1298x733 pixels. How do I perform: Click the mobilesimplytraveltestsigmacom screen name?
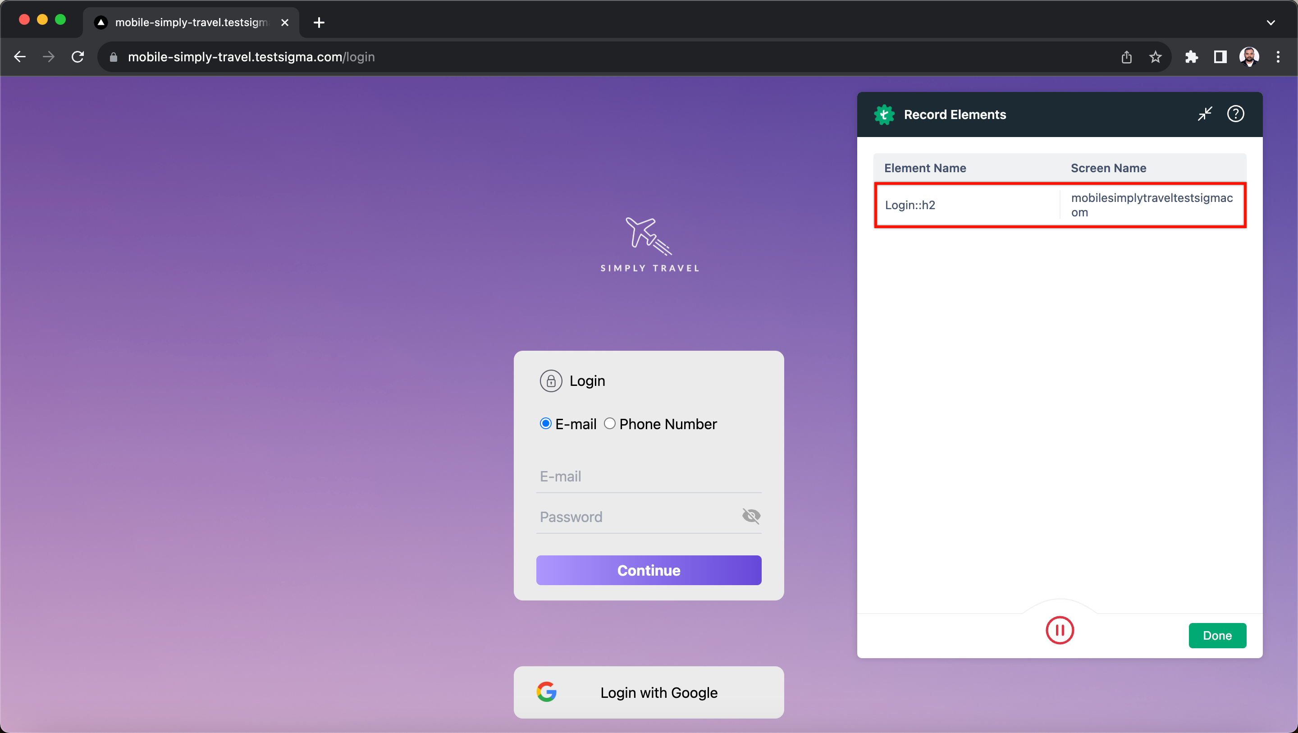pos(1152,204)
